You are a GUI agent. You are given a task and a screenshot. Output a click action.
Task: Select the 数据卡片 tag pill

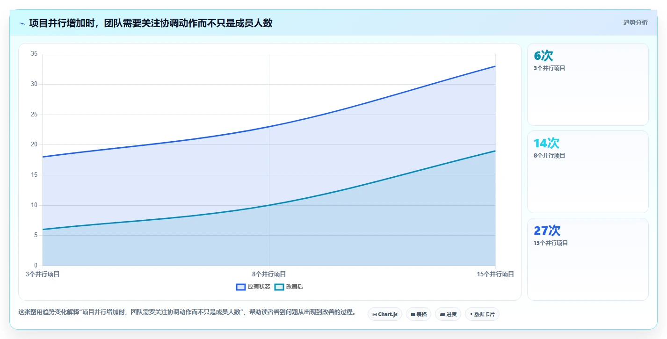click(x=482, y=314)
